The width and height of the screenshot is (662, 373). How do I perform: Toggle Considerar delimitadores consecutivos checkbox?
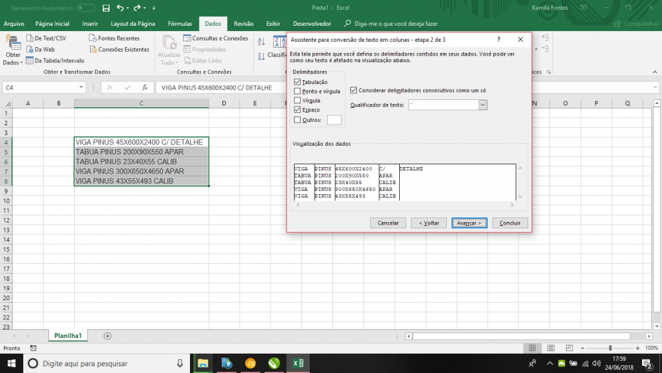point(354,90)
